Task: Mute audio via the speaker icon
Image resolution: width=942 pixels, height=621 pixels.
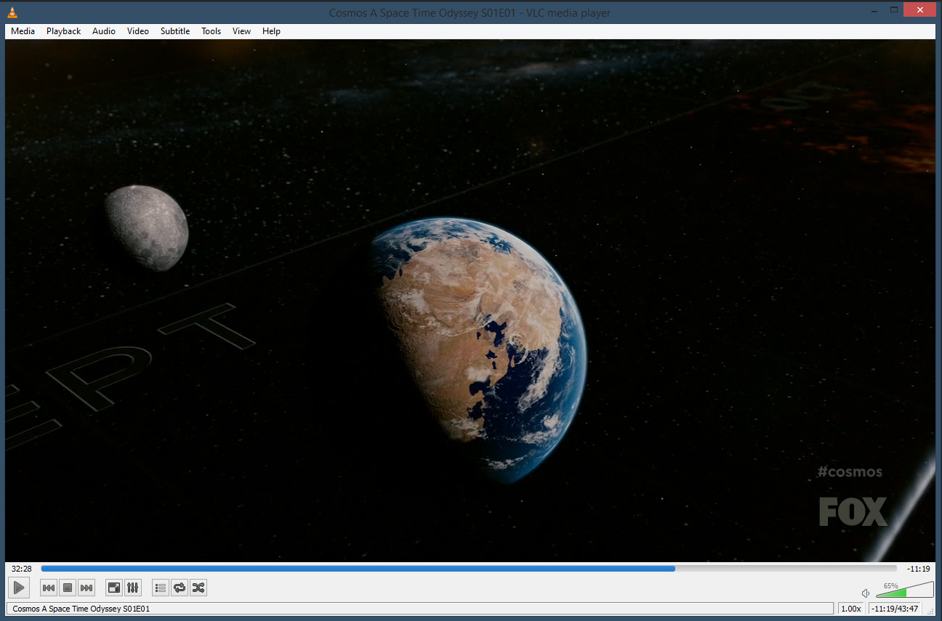Action: point(866,593)
